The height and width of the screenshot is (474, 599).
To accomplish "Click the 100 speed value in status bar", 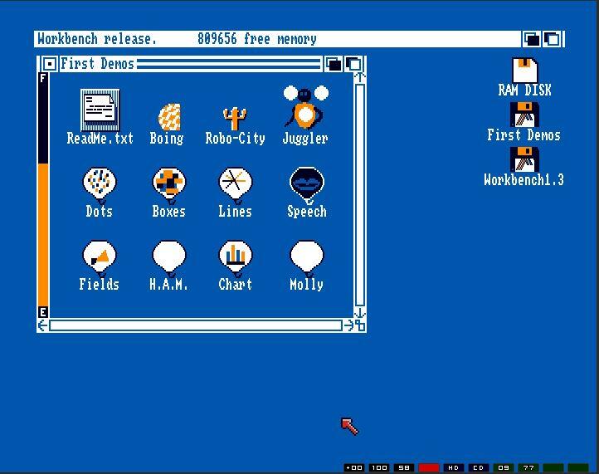I will (x=379, y=467).
